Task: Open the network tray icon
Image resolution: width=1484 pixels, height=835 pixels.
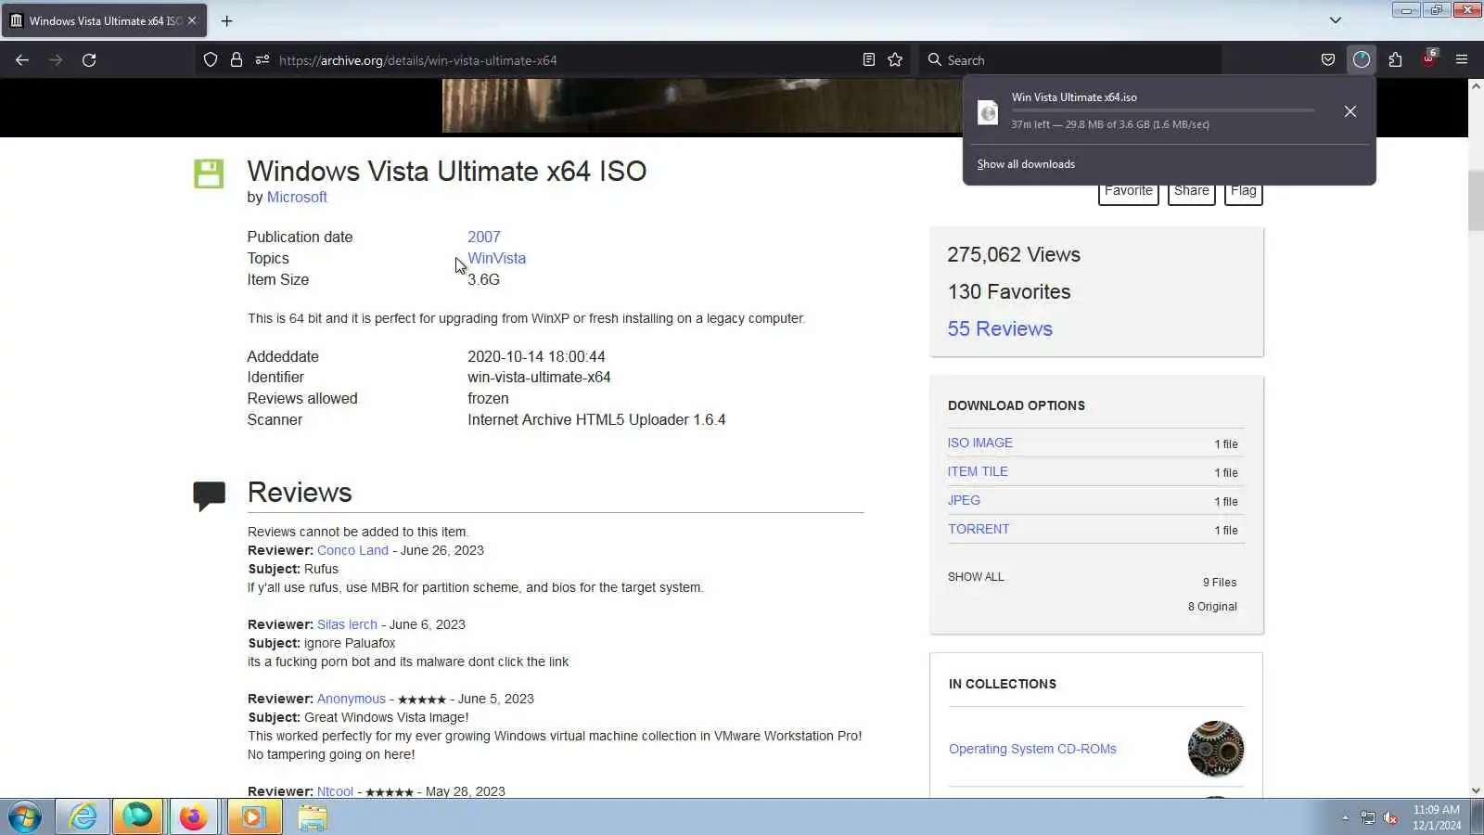Action: point(1368,817)
